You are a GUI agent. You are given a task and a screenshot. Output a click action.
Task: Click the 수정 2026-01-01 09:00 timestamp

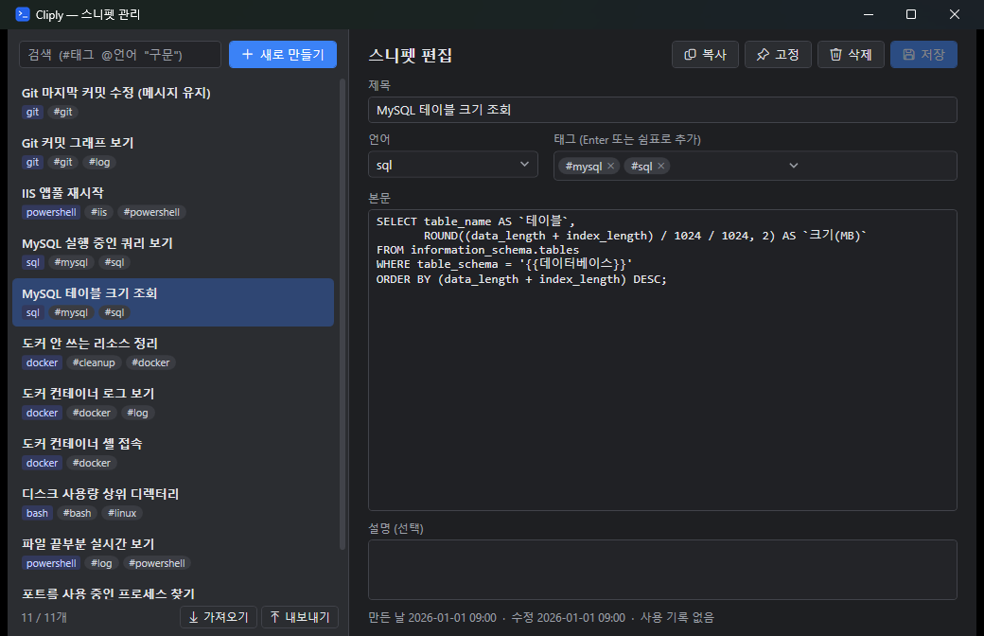pyautogui.click(x=568, y=618)
